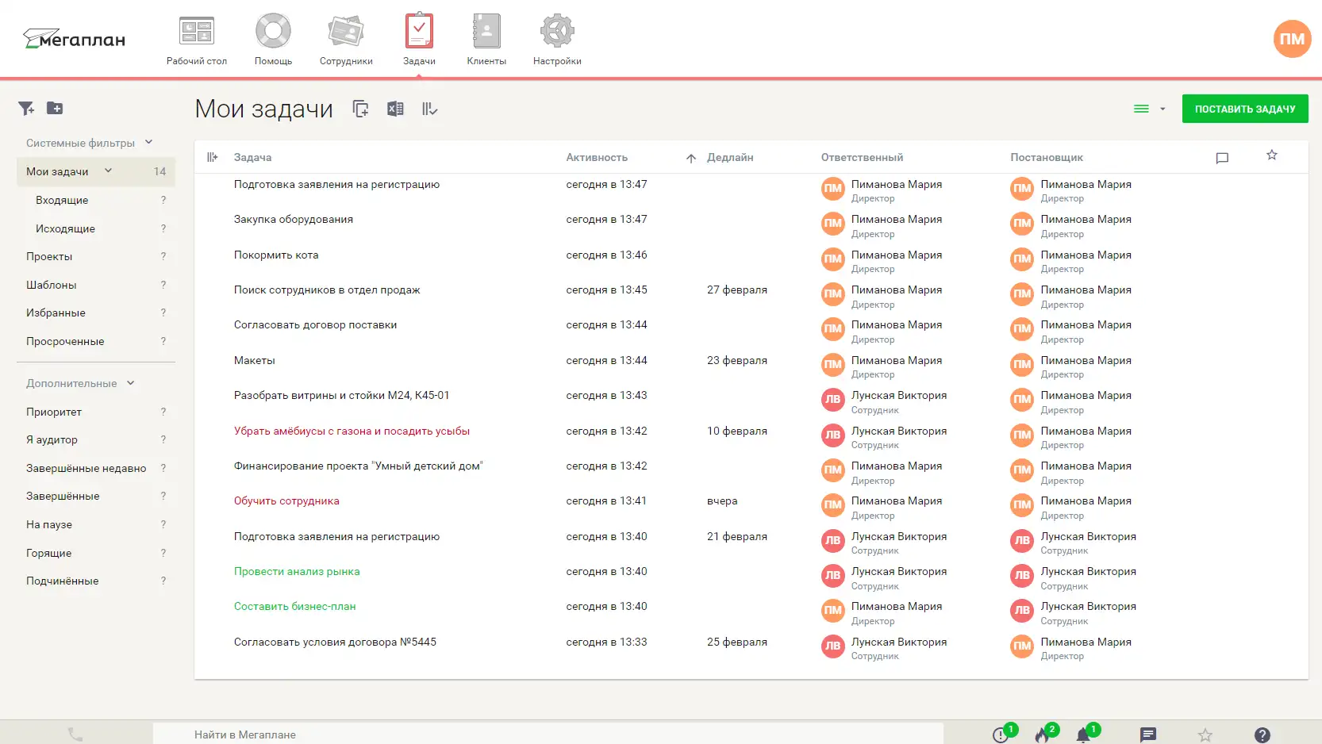This screenshot has height=744, width=1322.
Task: Open task Провести анализ рынка
Action: coord(297,571)
